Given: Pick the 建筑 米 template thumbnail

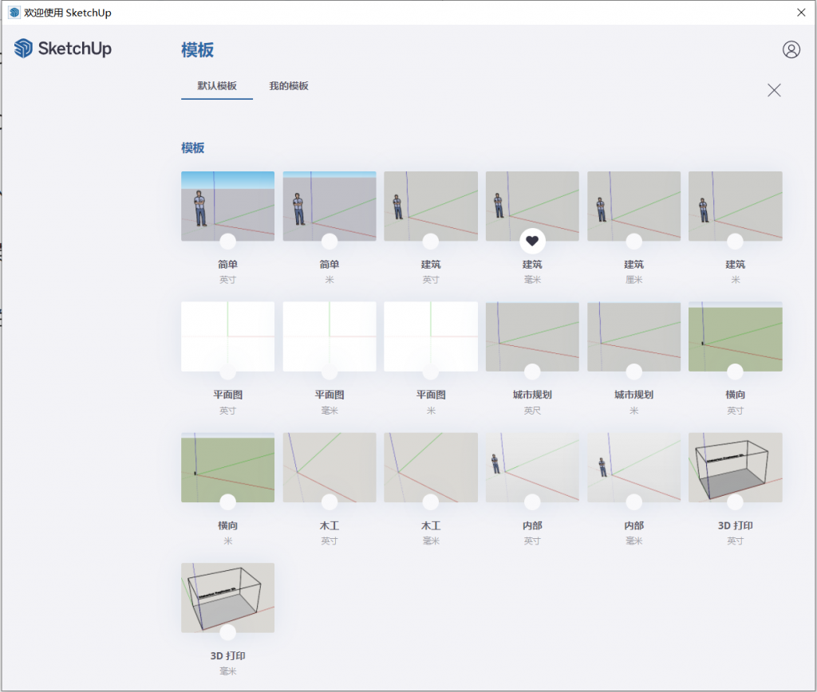Looking at the screenshot, I should (x=735, y=206).
